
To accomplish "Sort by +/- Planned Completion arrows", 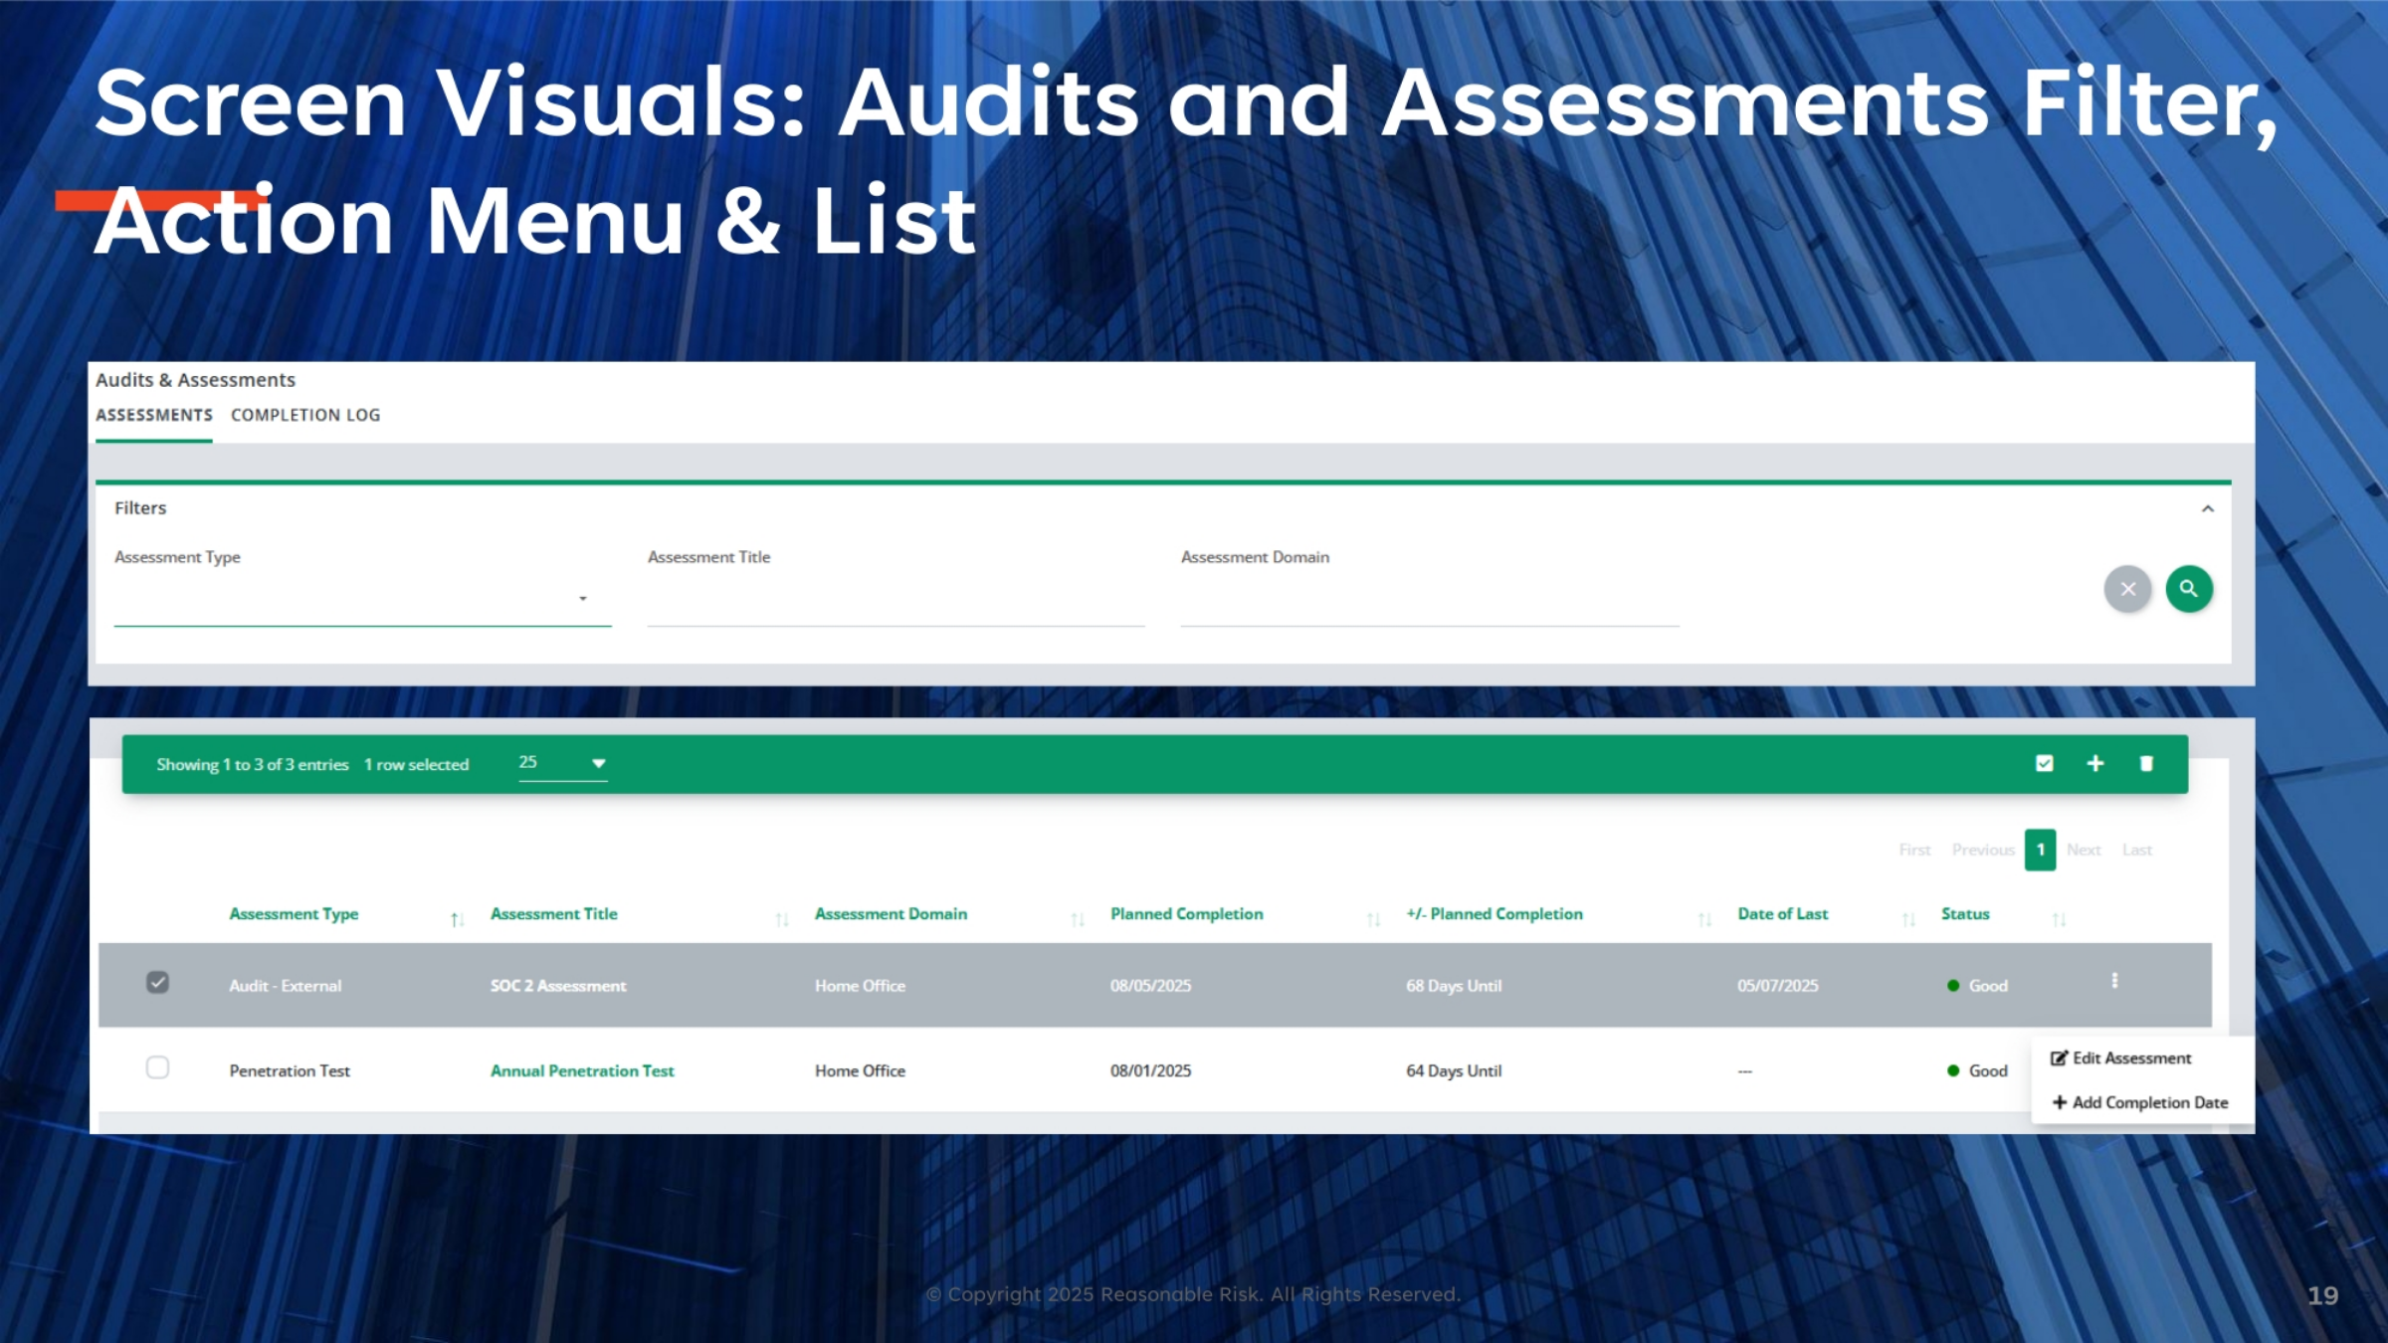I will click(x=1704, y=919).
